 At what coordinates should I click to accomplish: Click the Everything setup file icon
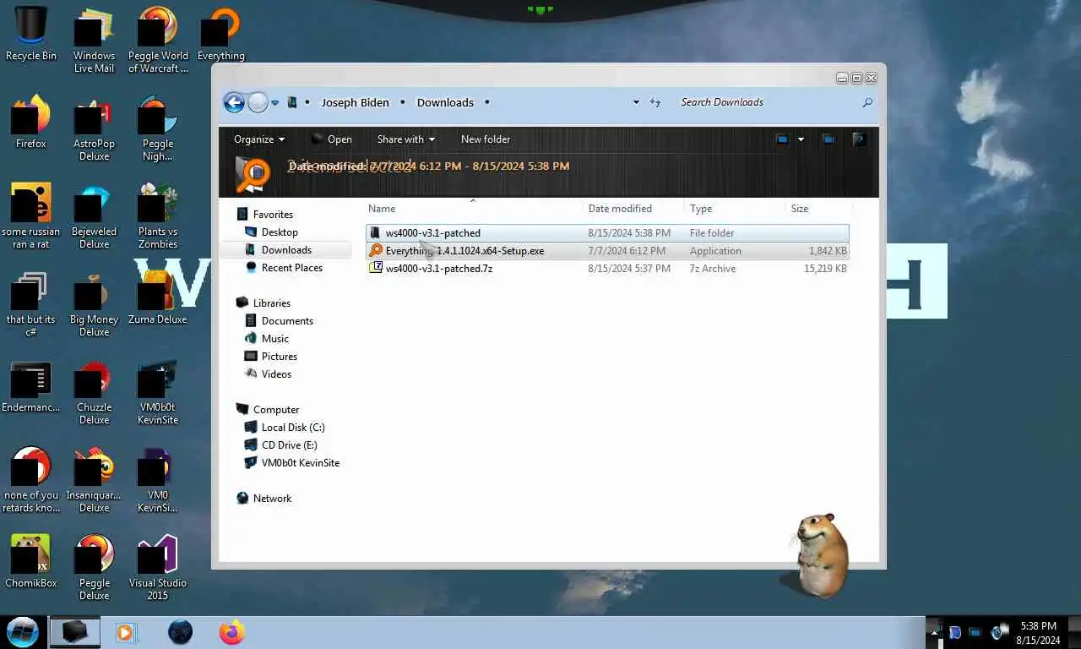point(376,250)
